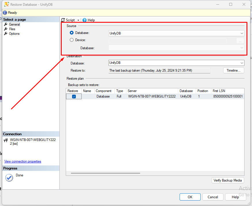Screen dimensions: 252x206
Task: Select the Device source radio button
Action: tap(72, 40)
